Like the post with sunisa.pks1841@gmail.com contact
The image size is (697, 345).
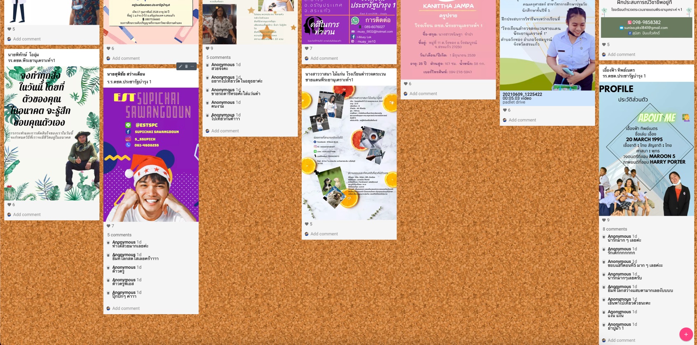pos(603,44)
